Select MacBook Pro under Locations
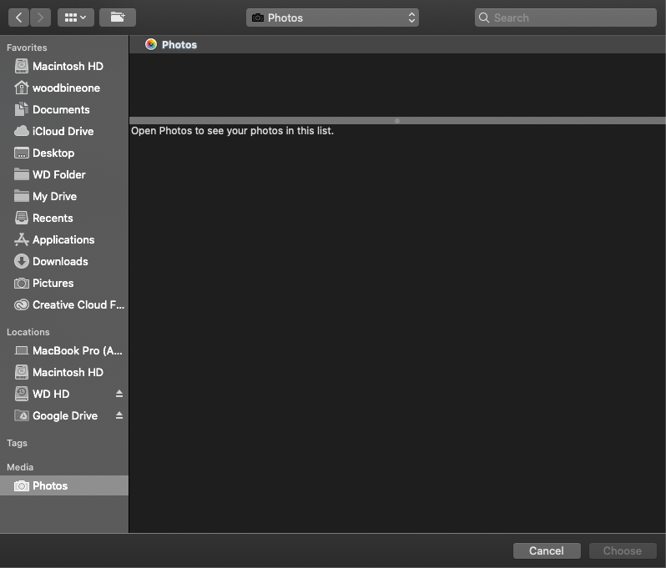The height and width of the screenshot is (568, 666). click(64, 350)
